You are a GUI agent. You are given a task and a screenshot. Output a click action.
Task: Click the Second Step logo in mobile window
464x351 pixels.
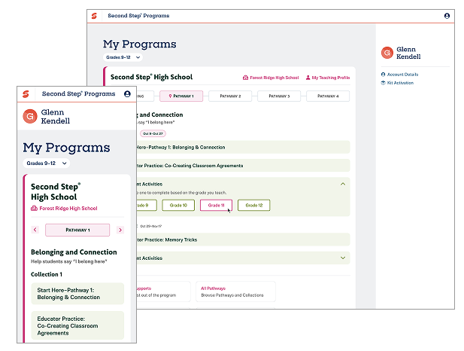[26, 94]
